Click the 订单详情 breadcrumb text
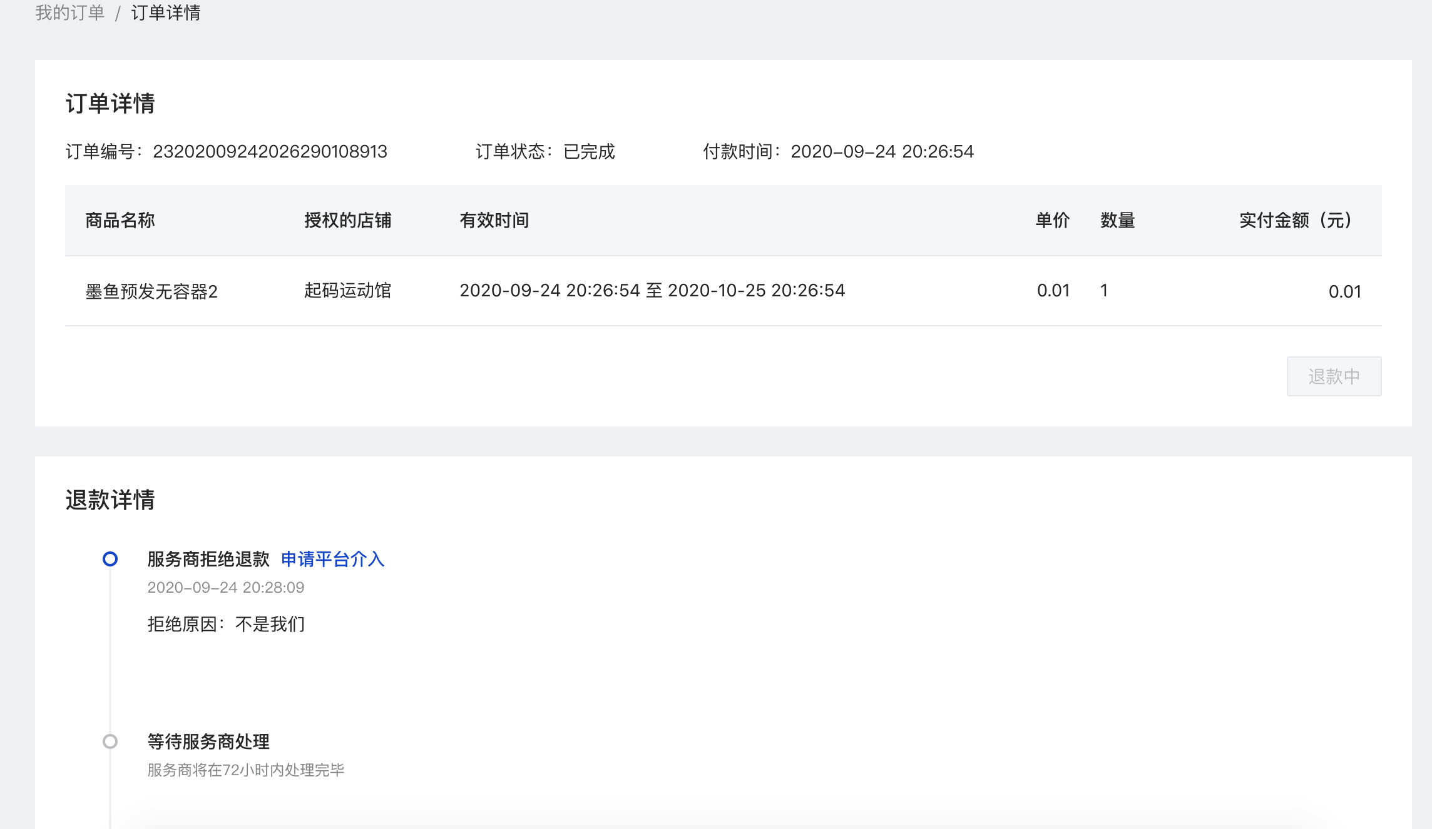The width and height of the screenshot is (1432, 829). click(x=166, y=13)
